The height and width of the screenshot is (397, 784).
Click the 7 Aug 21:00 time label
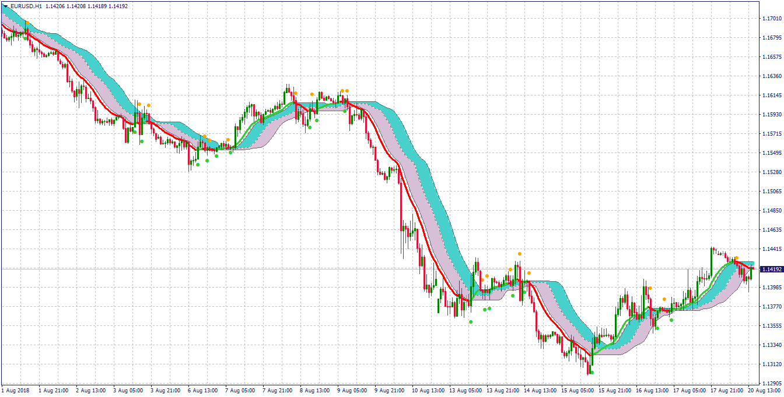pos(277,391)
